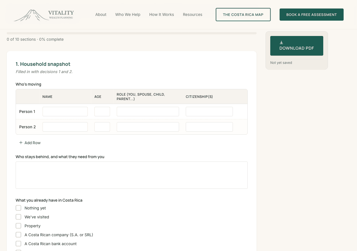
Task: Click the 'Filled in with decisions 1 and 2.' note
Action: point(44,72)
